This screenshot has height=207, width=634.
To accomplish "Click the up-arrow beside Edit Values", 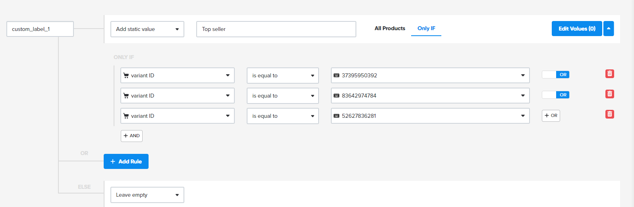I will tap(609, 29).
